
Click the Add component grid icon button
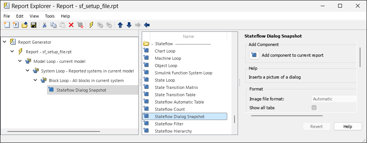(254, 55)
